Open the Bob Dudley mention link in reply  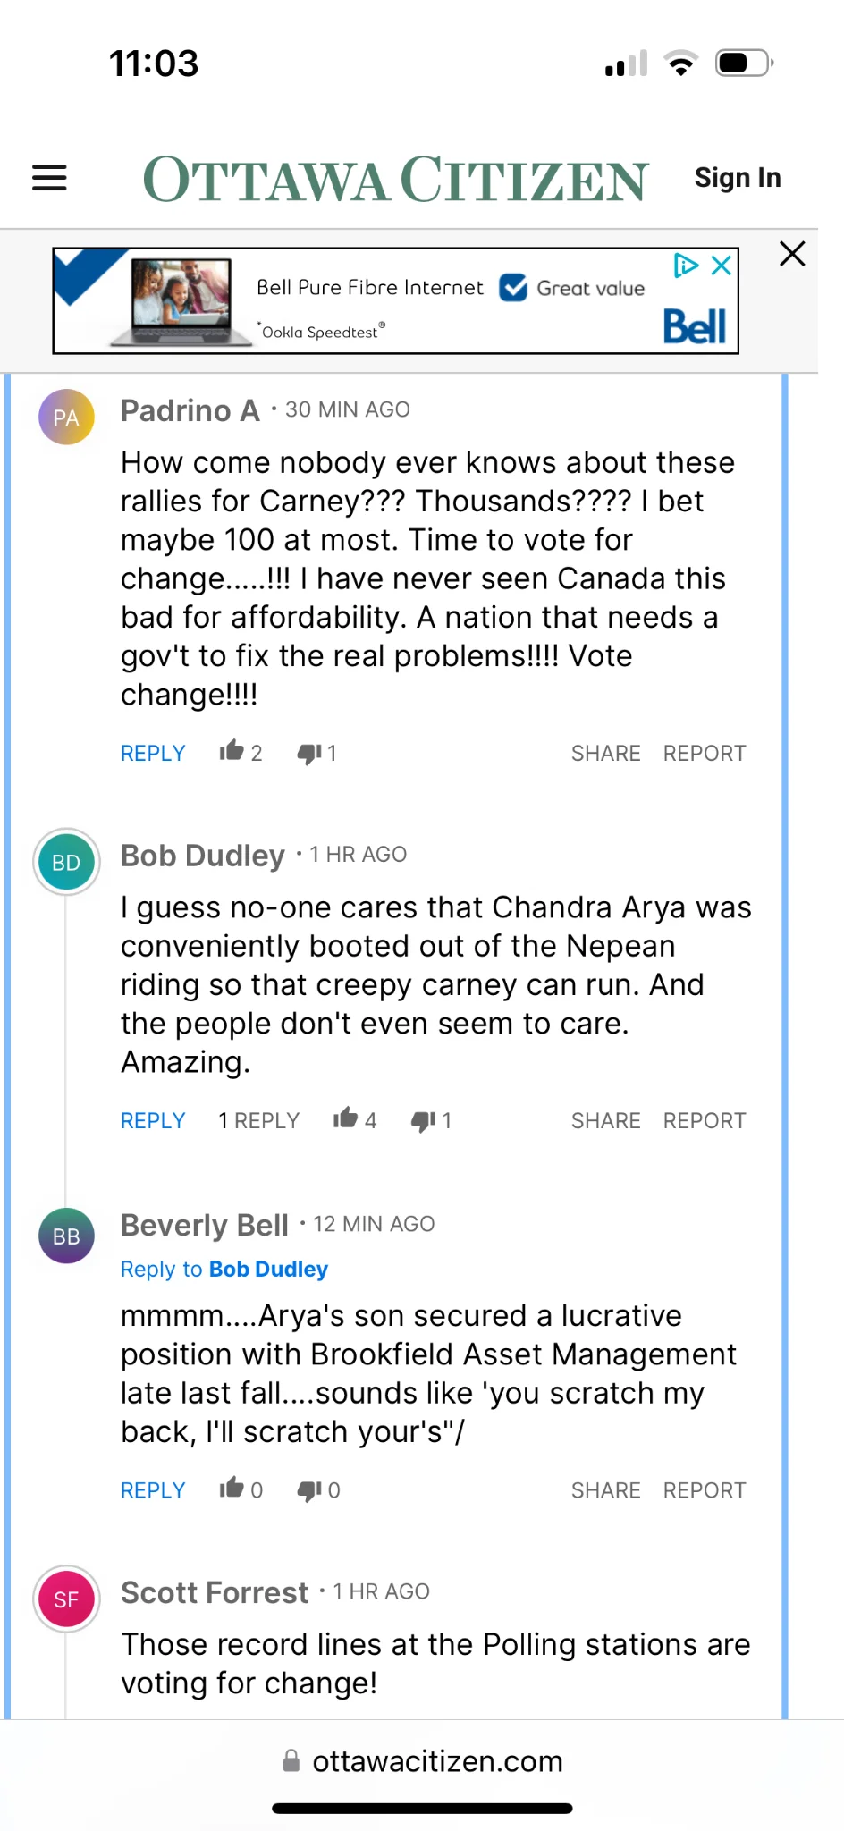pyautogui.click(x=268, y=1269)
